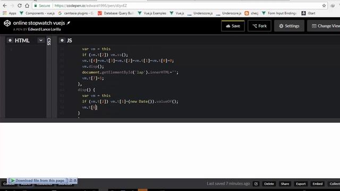Click the Export button

click(301, 184)
